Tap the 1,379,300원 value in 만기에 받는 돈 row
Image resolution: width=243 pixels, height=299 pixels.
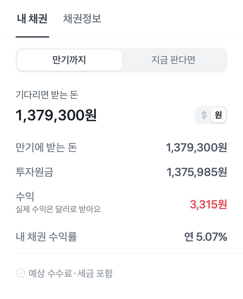(x=196, y=147)
